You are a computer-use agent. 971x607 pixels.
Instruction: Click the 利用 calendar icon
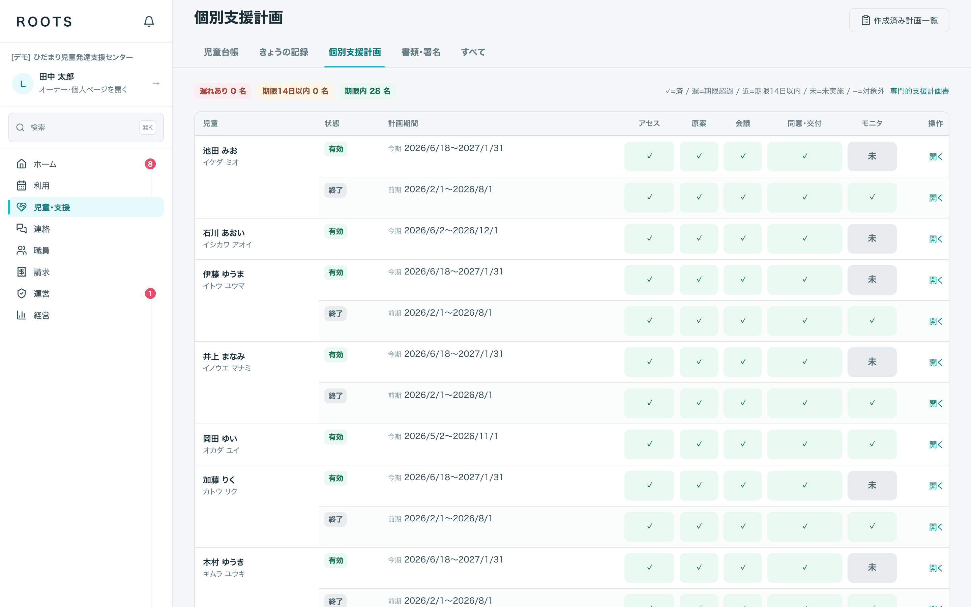point(22,185)
